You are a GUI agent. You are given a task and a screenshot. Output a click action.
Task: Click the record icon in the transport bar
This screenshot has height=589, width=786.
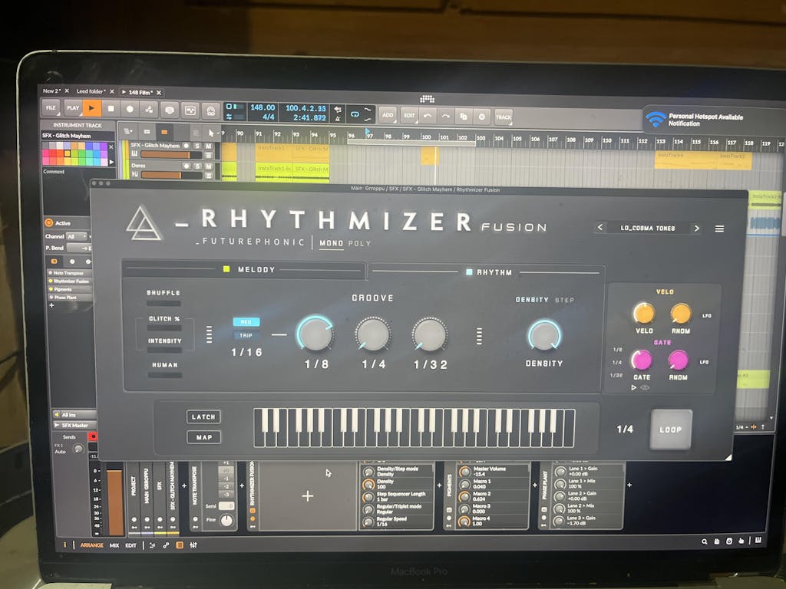(129, 109)
